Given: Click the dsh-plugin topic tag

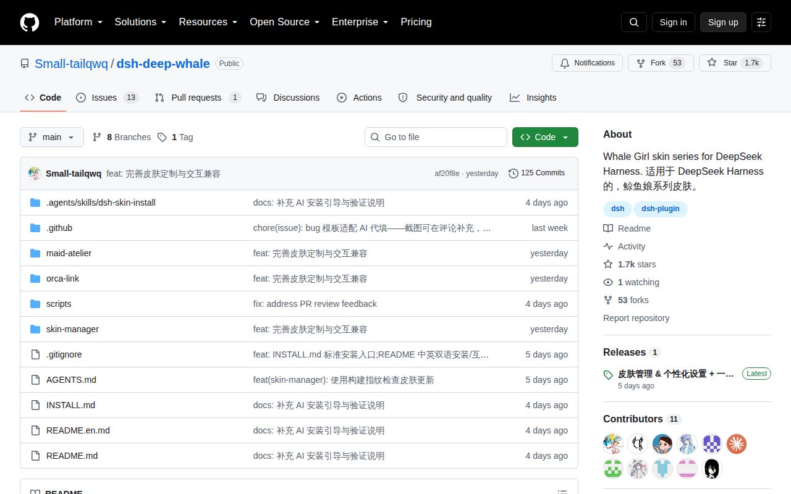Looking at the screenshot, I should coord(660,209).
